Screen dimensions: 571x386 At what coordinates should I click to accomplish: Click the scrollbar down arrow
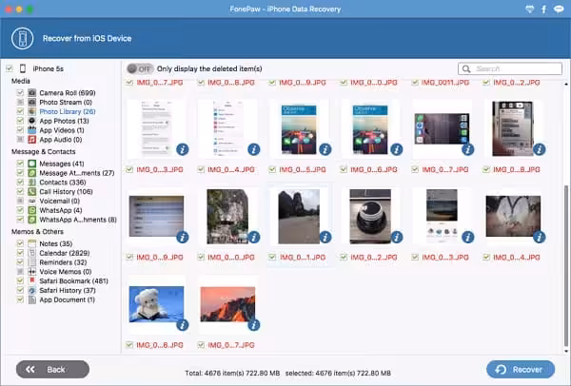(x=566, y=351)
